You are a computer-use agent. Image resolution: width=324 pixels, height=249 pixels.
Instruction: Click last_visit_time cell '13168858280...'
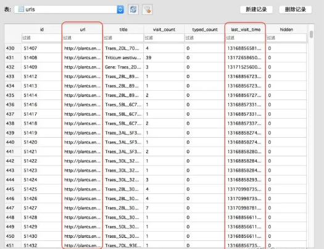click(x=246, y=151)
